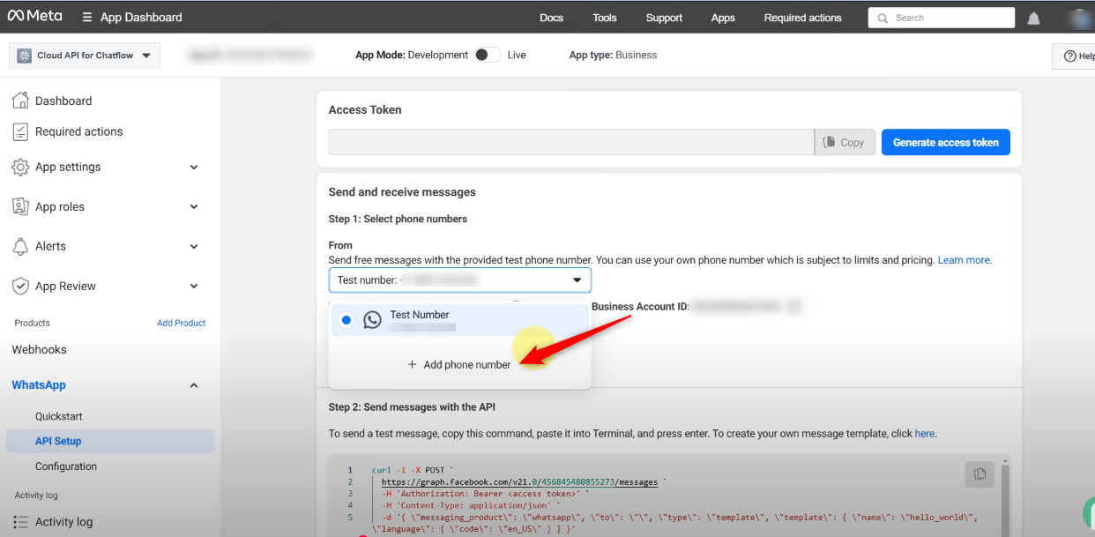This screenshot has height=537, width=1095.
Task: Click the Meta logo
Action: click(34, 17)
